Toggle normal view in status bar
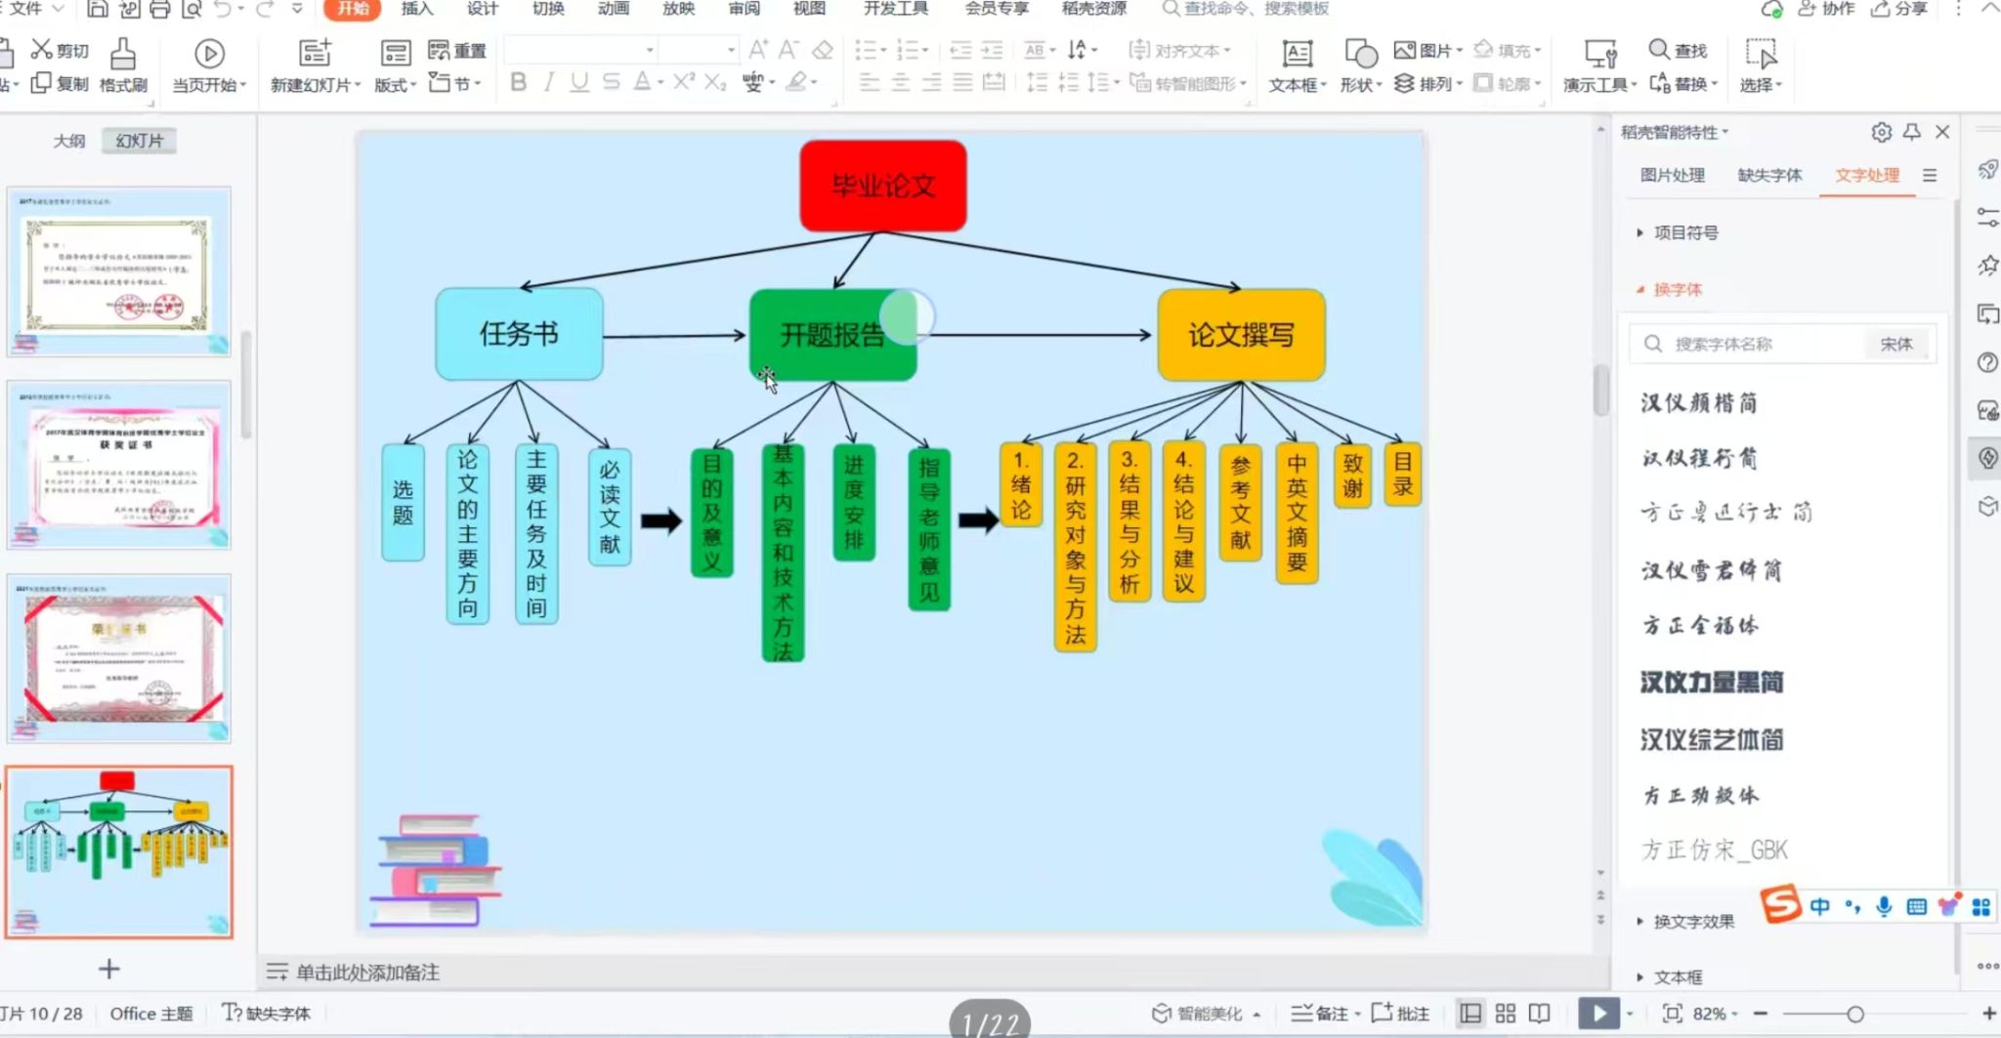 click(x=1470, y=1014)
